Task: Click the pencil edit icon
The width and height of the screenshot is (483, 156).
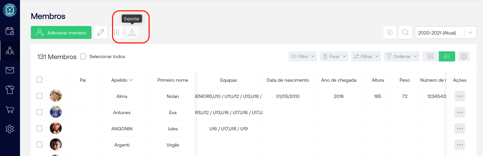Action: pyautogui.click(x=101, y=32)
